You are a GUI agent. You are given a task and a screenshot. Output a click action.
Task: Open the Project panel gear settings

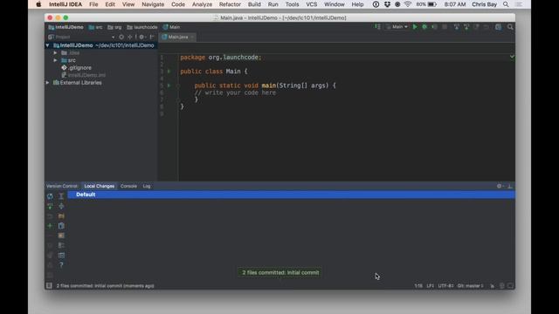[x=141, y=37]
